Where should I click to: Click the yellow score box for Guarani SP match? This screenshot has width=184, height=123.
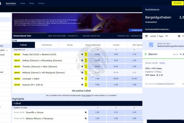pos(86,85)
